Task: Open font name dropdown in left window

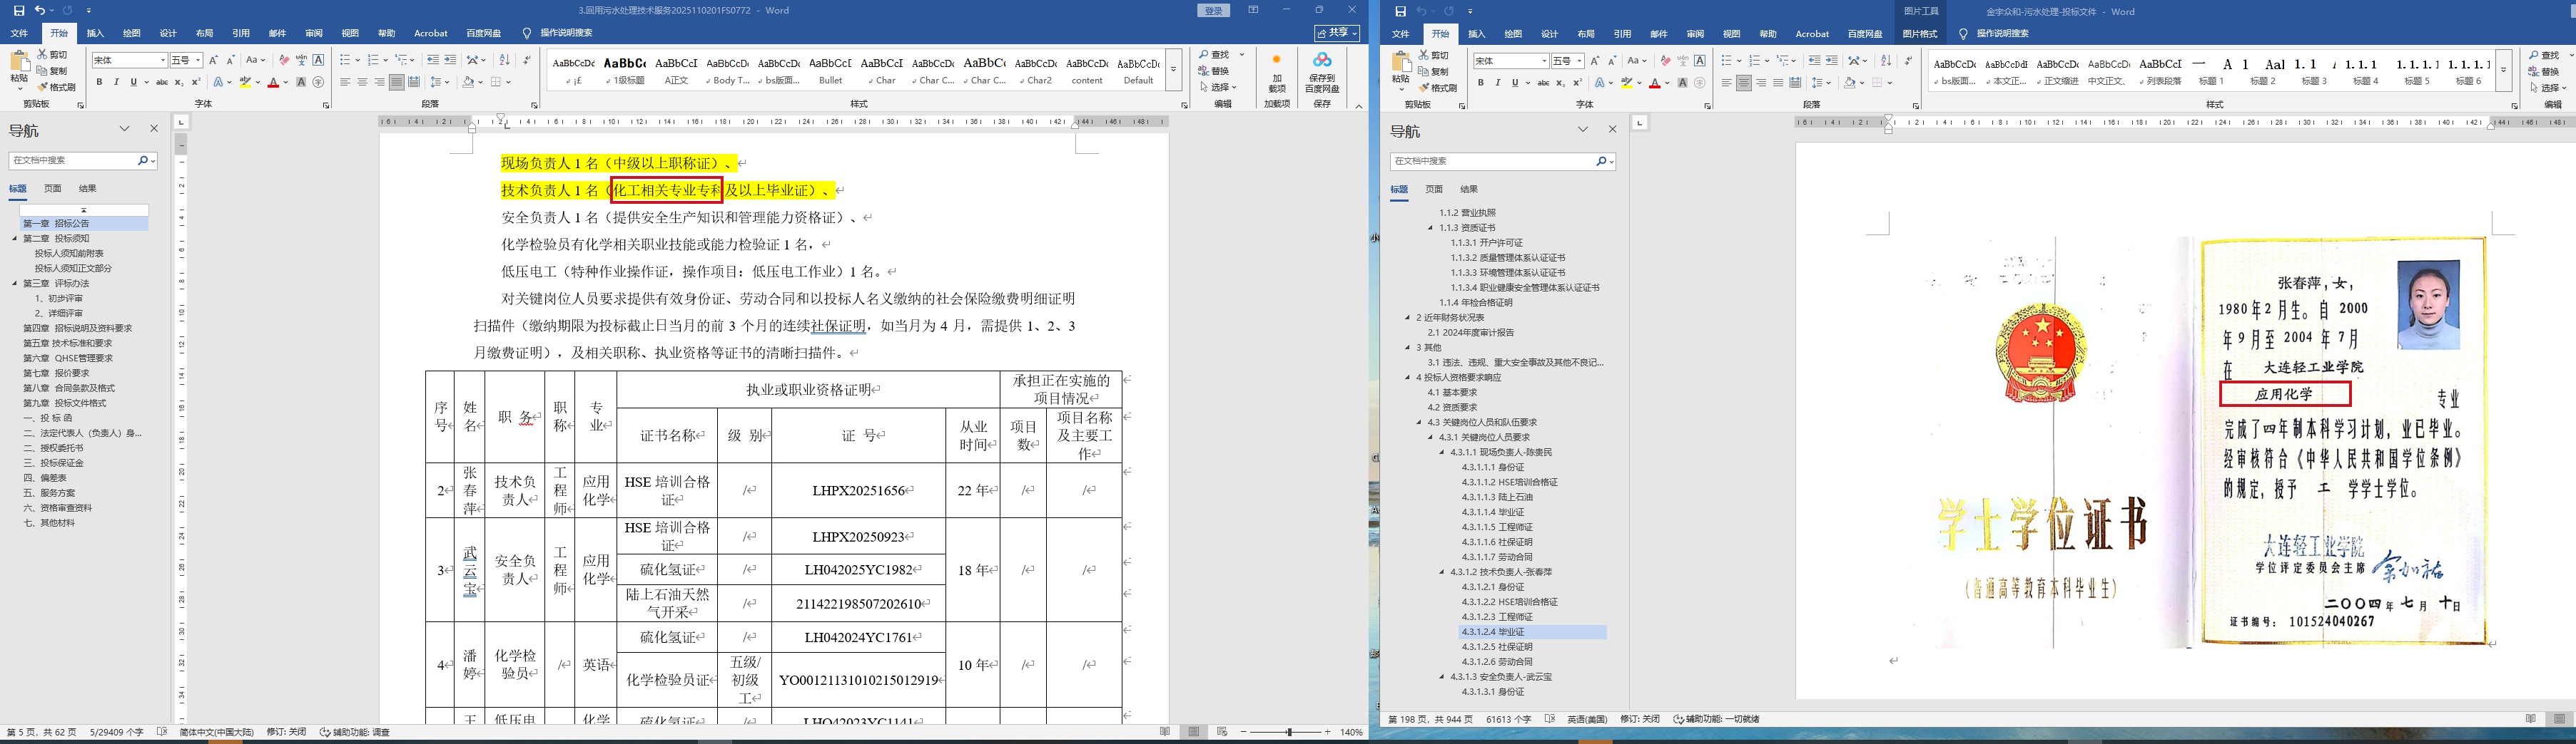Action: click(x=163, y=61)
